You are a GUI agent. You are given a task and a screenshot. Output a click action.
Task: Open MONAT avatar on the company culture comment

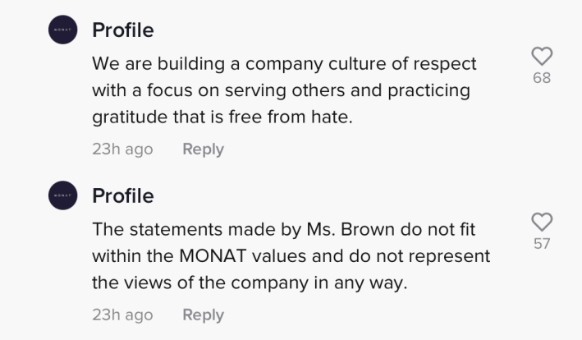[x=63, y=30]
